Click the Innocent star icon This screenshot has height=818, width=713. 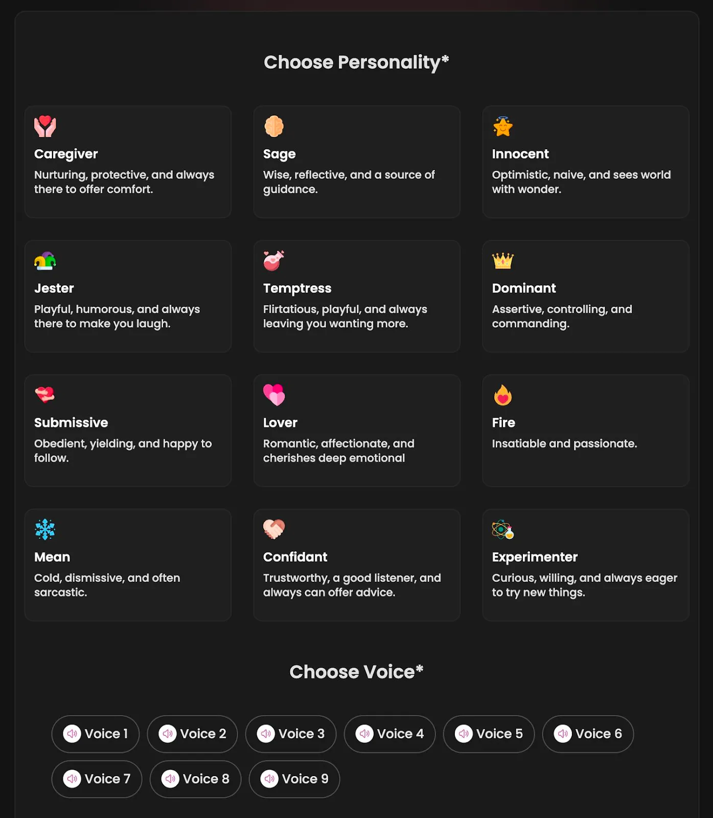pos(503,126)
